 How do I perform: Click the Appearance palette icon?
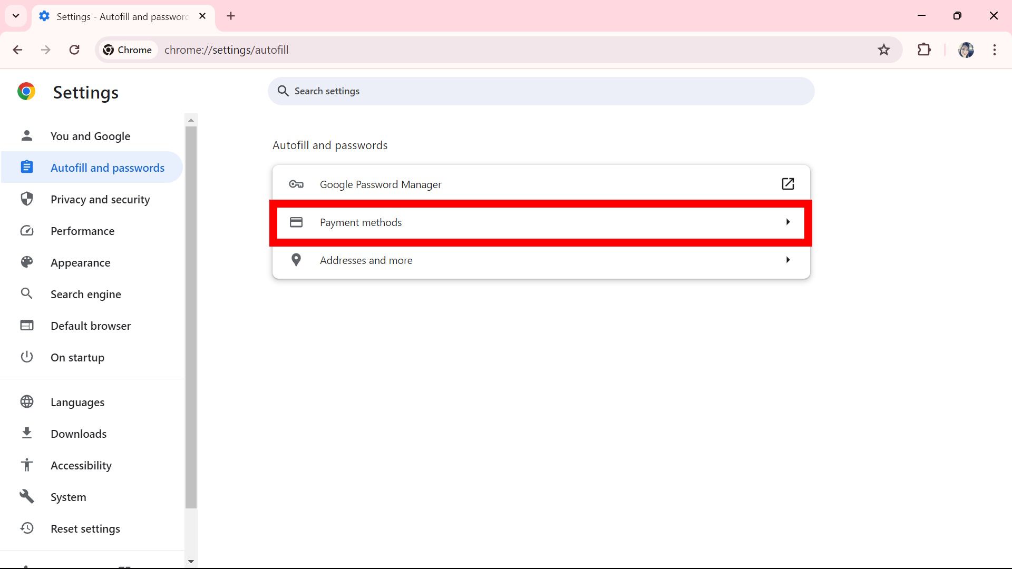pos(26,262)
